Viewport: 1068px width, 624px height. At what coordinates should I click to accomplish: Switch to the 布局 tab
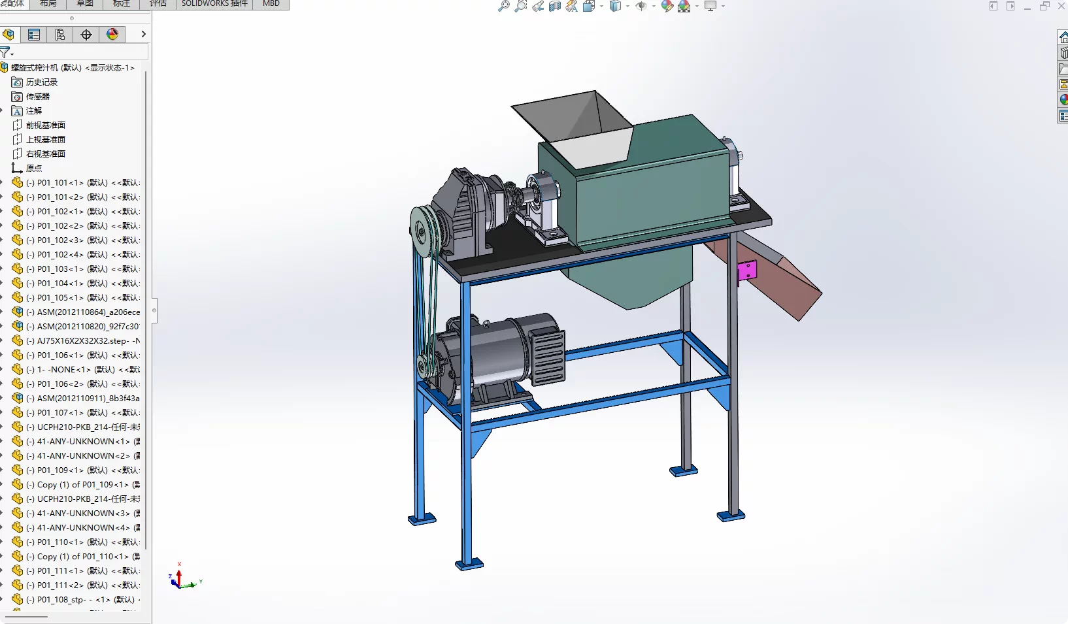48,4
